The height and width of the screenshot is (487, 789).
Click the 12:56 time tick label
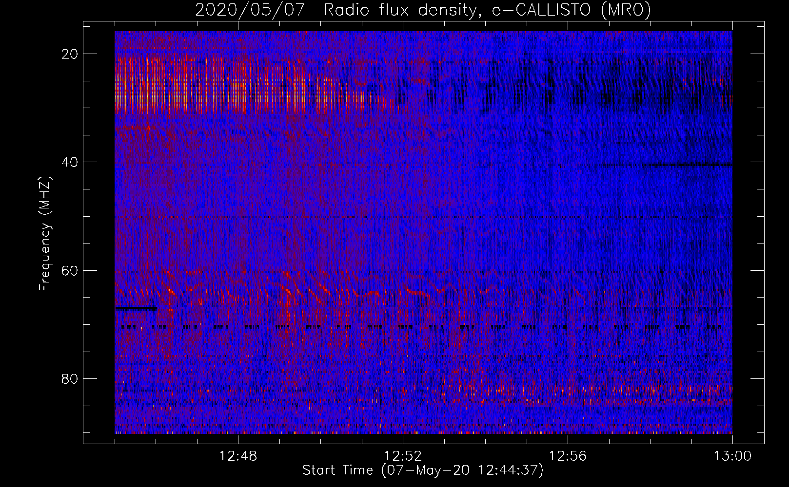568,456
